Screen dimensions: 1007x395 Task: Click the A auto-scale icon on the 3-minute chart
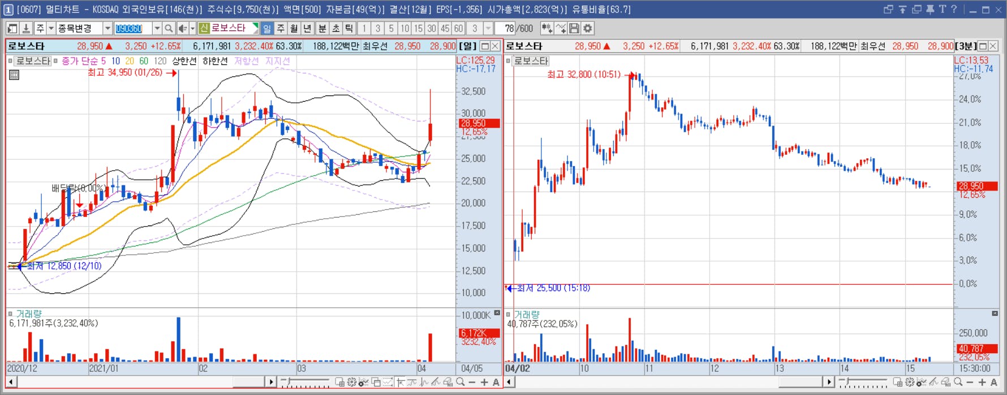[x=994, y=383]
